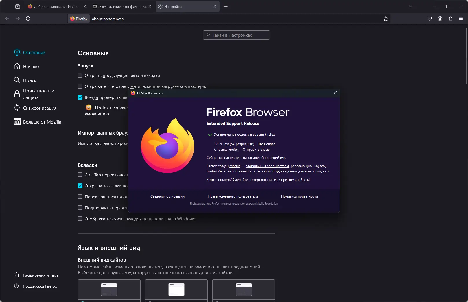
Task: Open 'Расширения и темы' link
Action: (37, 275)
